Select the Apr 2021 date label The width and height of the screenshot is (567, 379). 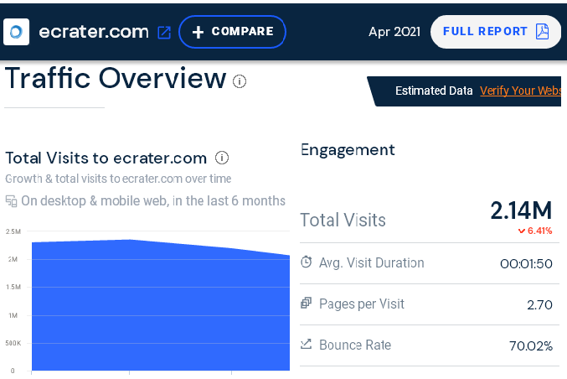click(394, 32)
